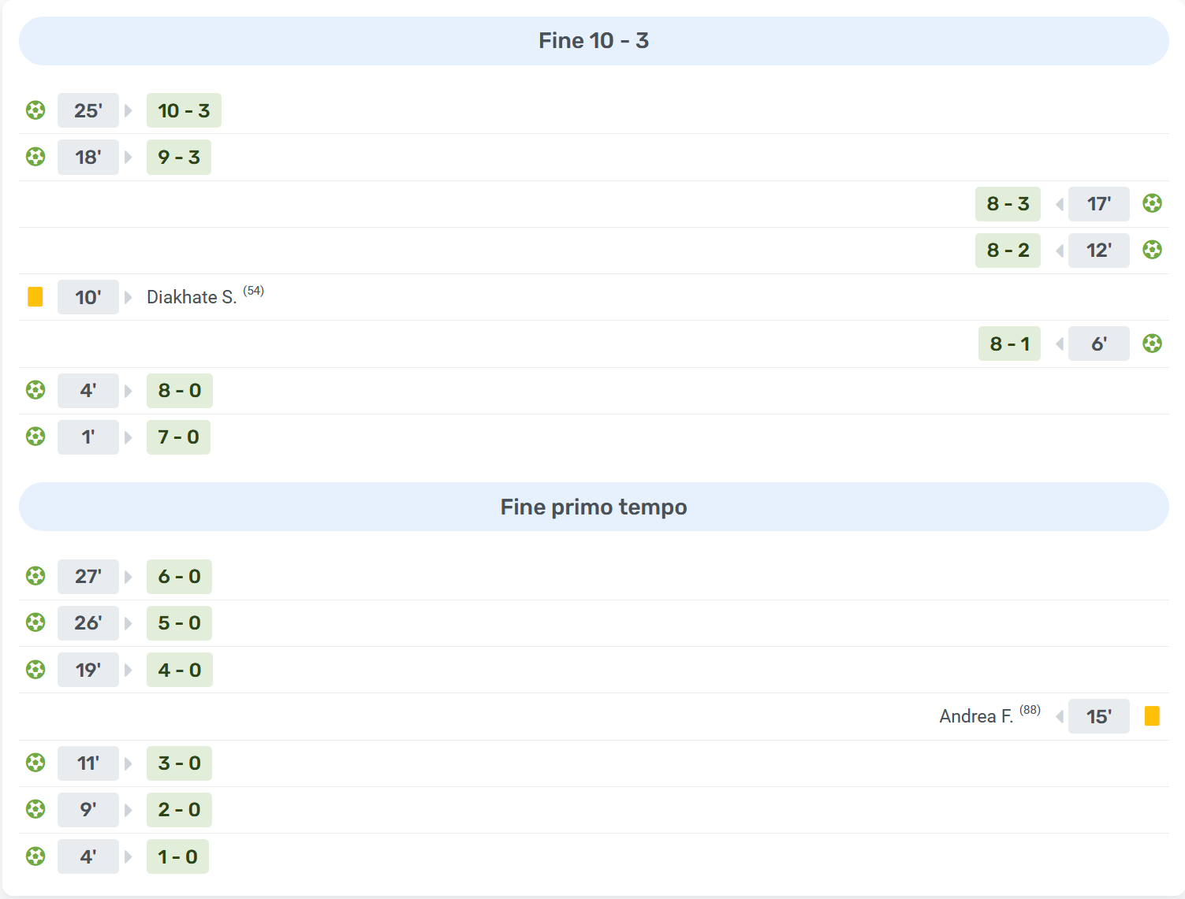Click the goal ball icon beside 10 - 3
Image resolution: width=1185 pixels, height=899 pixels.
(35, 110)
